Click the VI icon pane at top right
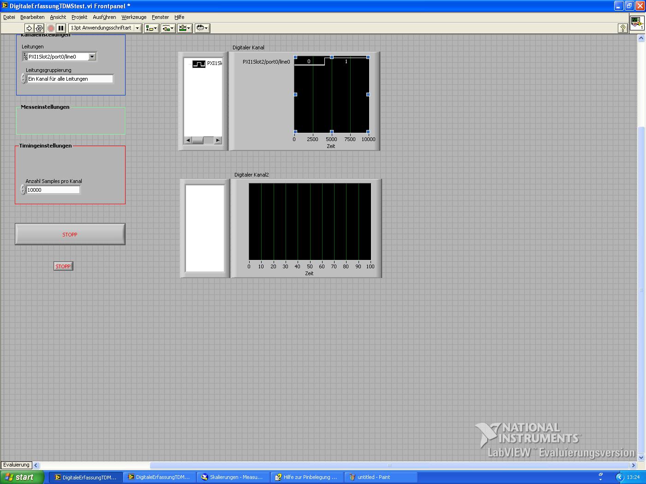The width and height of the screenshot is (646, 484). pos(637,23)
